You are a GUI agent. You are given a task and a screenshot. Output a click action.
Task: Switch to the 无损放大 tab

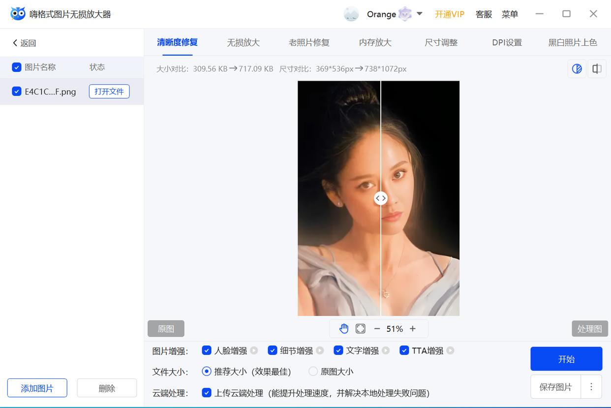pyautogui.click(x=243, y=43)
